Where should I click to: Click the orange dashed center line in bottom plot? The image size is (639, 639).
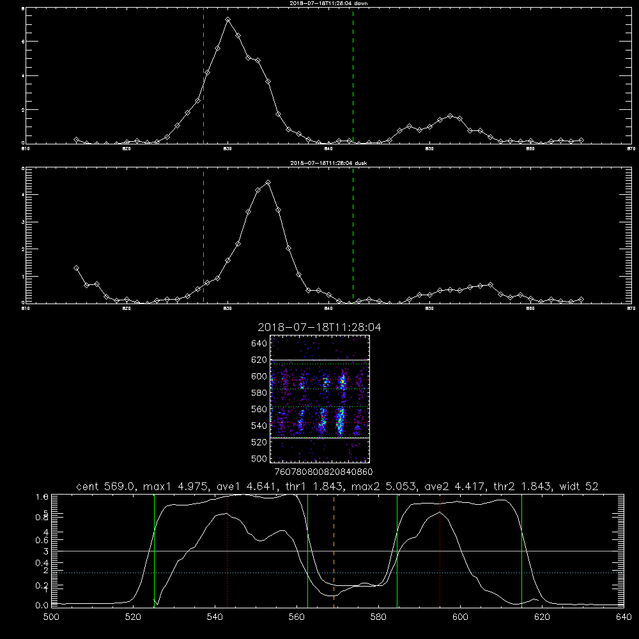[334, 551]
